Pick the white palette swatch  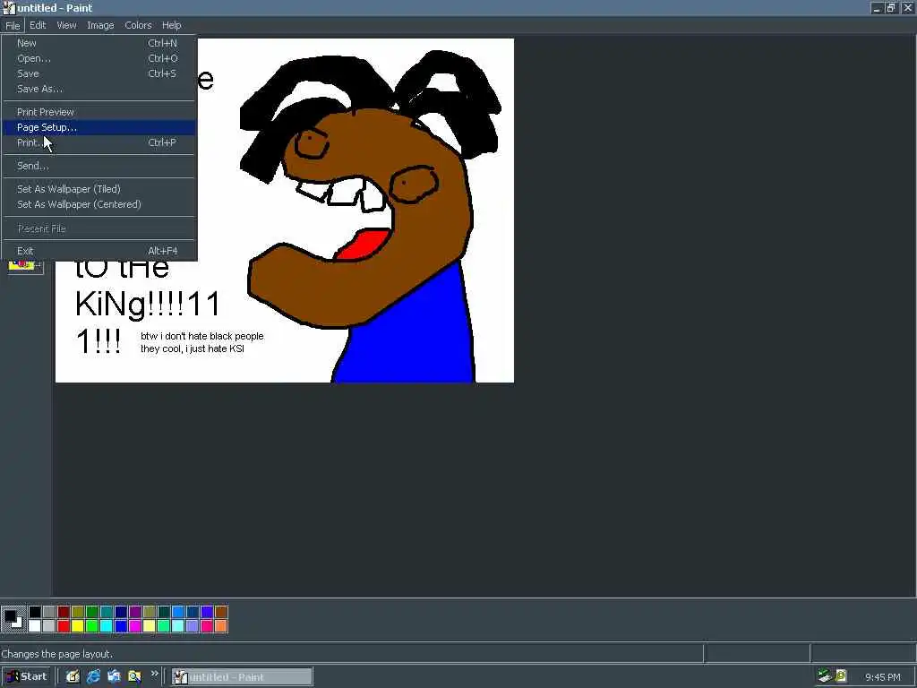[35, 626]
